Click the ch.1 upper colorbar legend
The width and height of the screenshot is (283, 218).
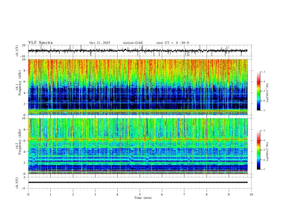(258, 91)
